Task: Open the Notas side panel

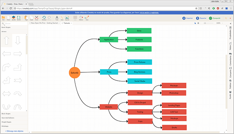Action: click(230, 46)
